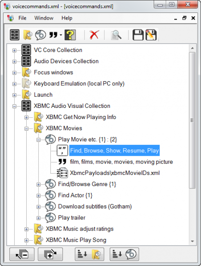Click the vertical scrollbar thumb
The width and height of the screenshot is (201, 266).
[x=193, y=120]
